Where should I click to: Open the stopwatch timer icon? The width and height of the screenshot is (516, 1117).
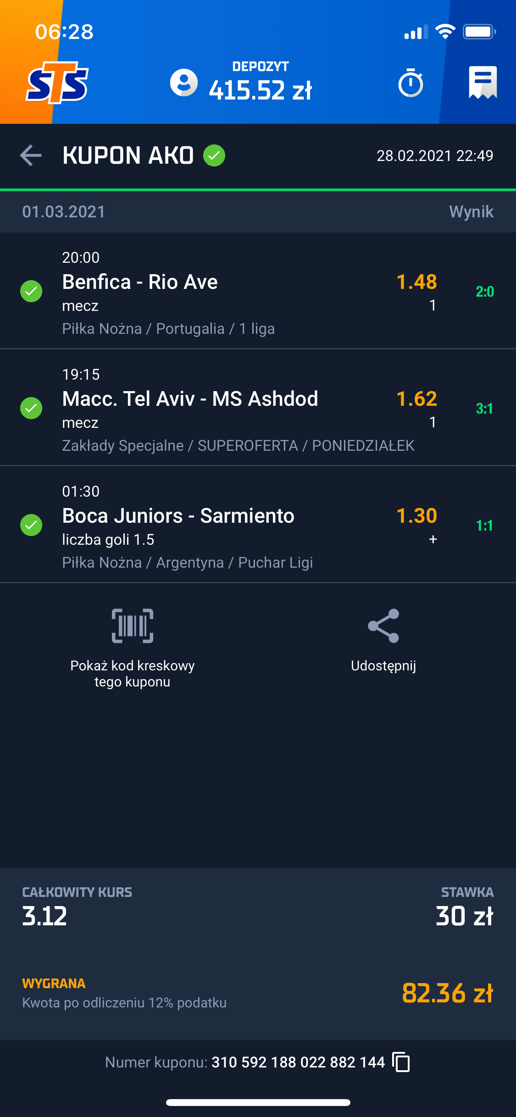coord(411,83)
